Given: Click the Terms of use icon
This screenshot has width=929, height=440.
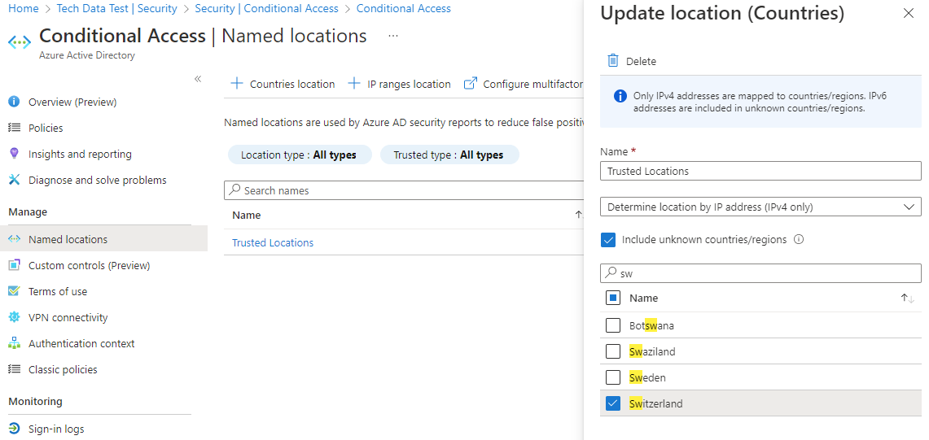Looking at the screenshot, I should tap(14, 291).
